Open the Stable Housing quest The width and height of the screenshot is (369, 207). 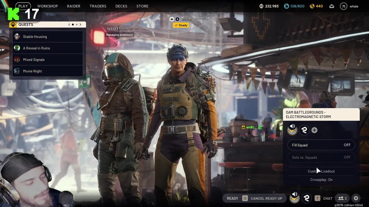coord(48,37)
